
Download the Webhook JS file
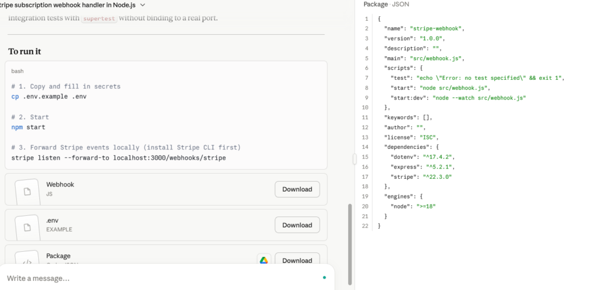(297, 189)
